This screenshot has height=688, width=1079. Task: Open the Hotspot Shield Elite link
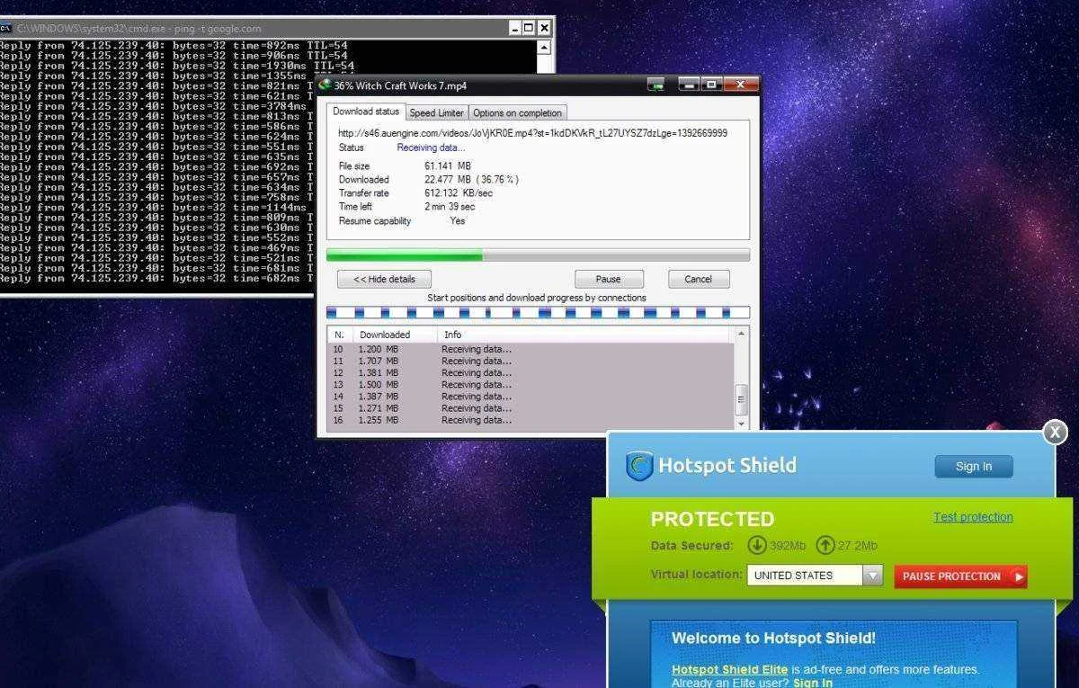point(729,669)
